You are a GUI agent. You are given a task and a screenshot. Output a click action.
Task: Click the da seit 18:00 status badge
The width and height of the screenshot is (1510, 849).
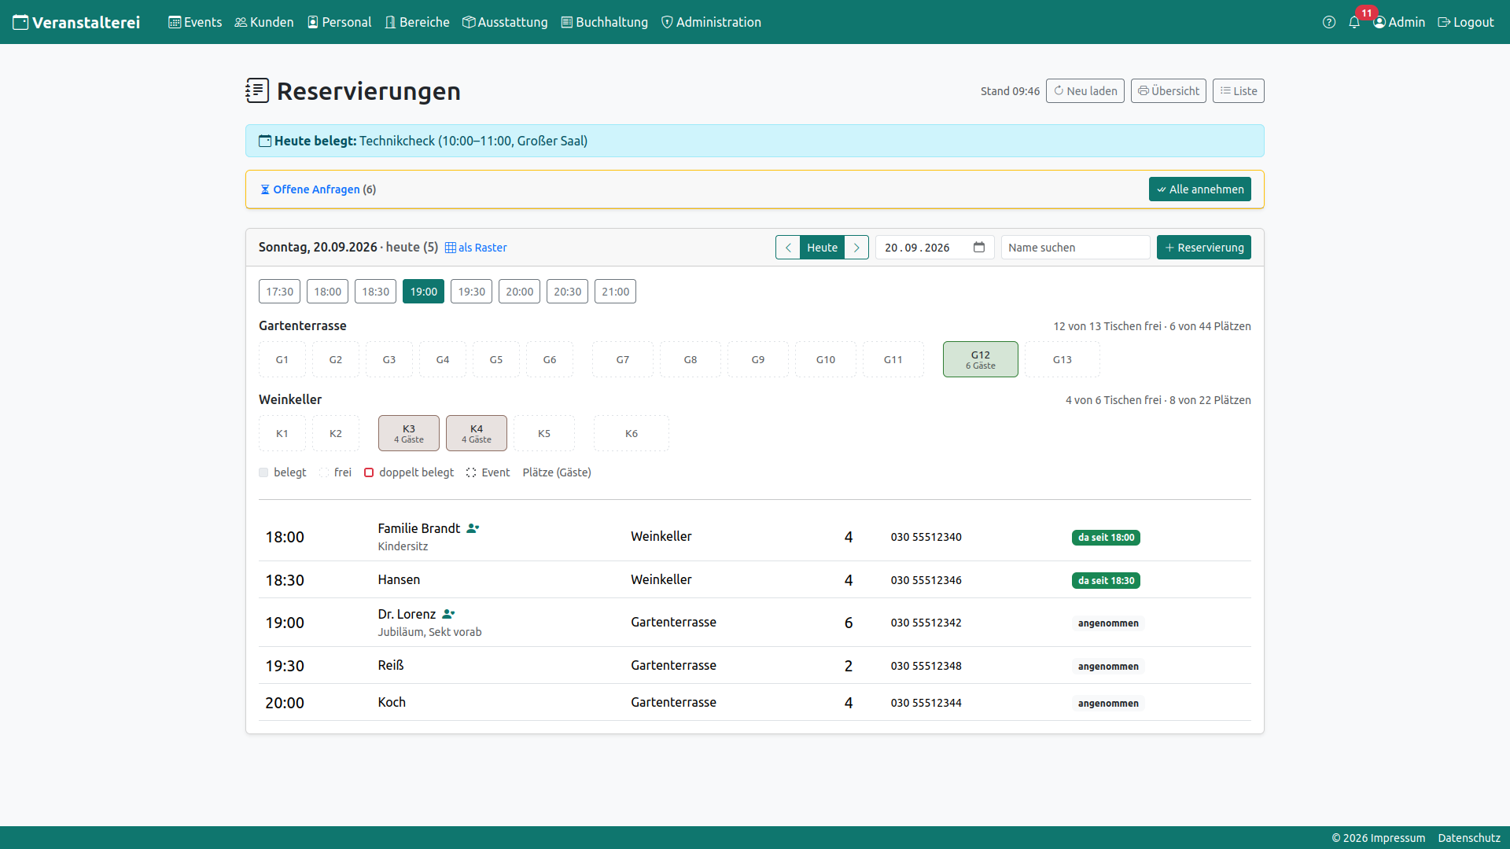coord(1106,538)
